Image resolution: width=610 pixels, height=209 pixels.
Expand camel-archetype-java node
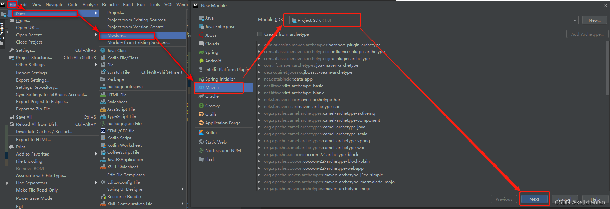(259, 127)
